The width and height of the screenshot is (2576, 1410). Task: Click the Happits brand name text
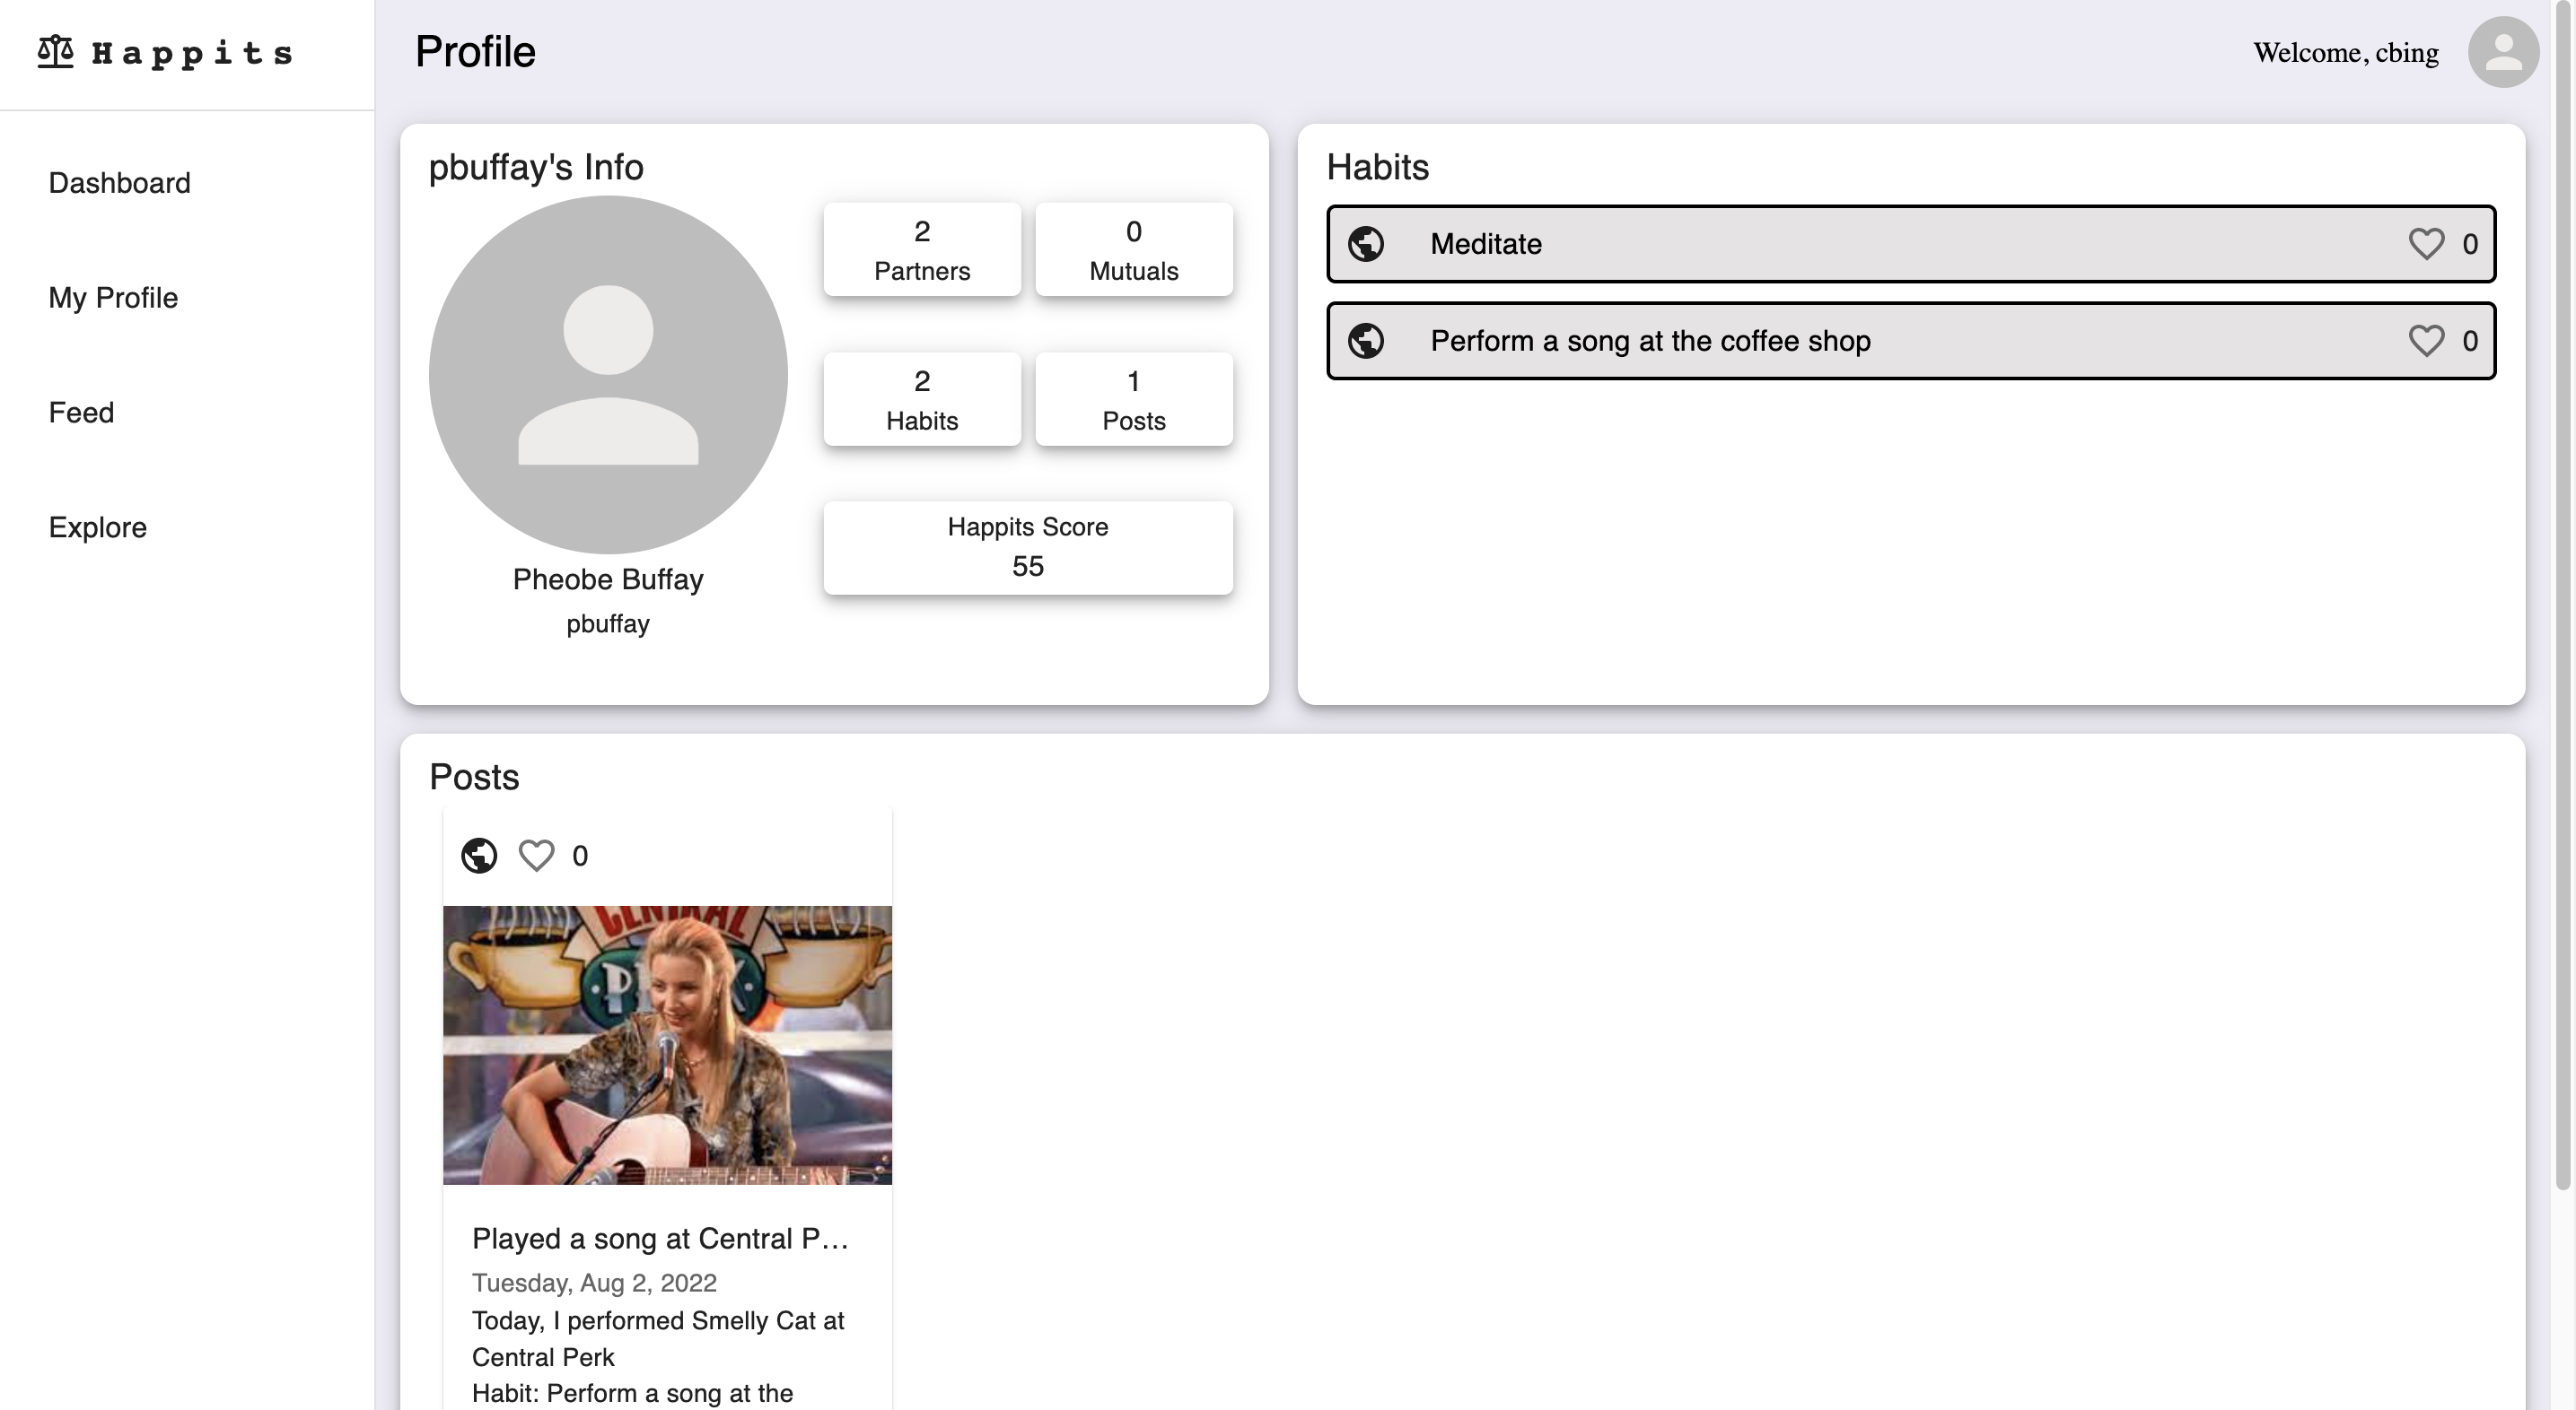(x=192, y=53)
